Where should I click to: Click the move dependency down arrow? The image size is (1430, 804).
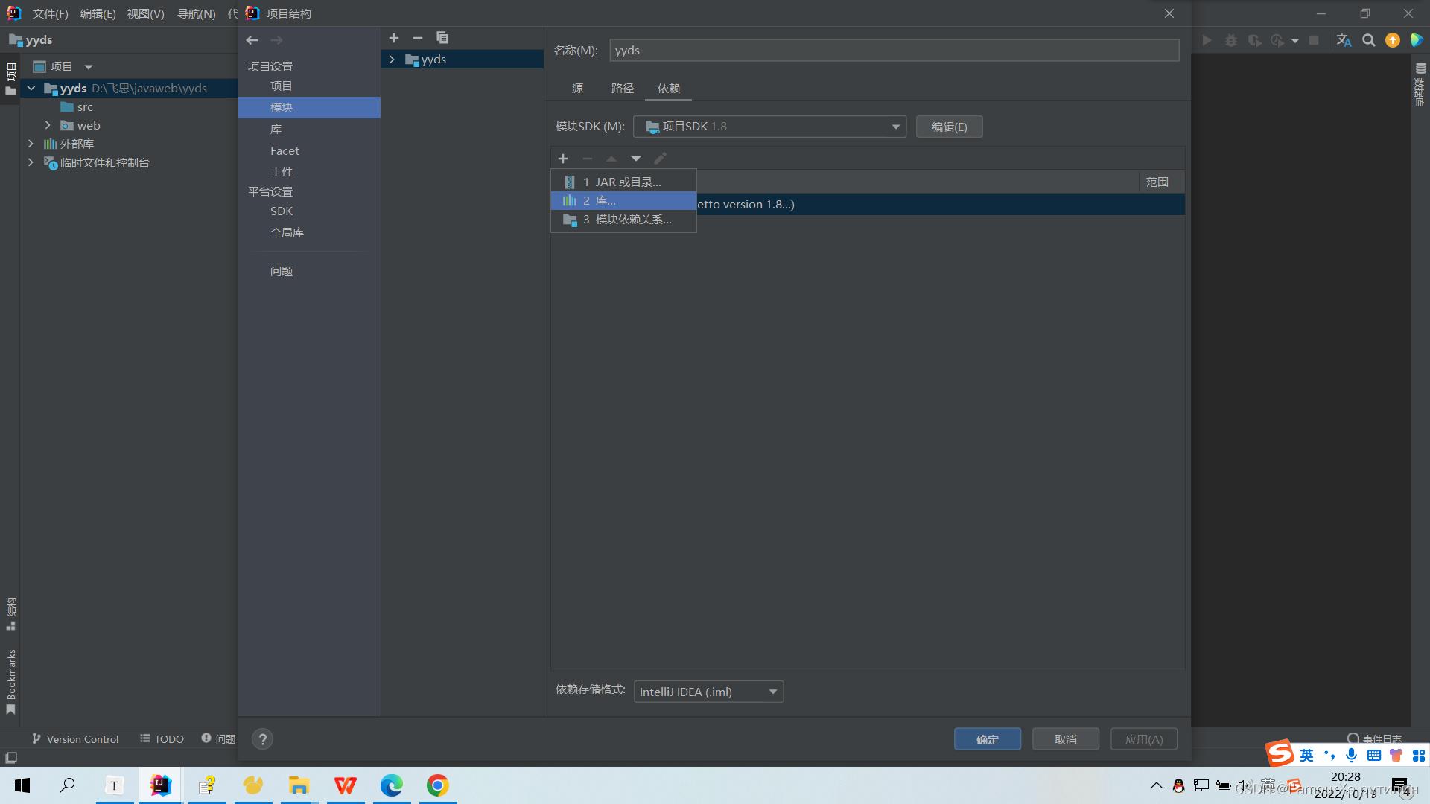click(x=635, y=159)
